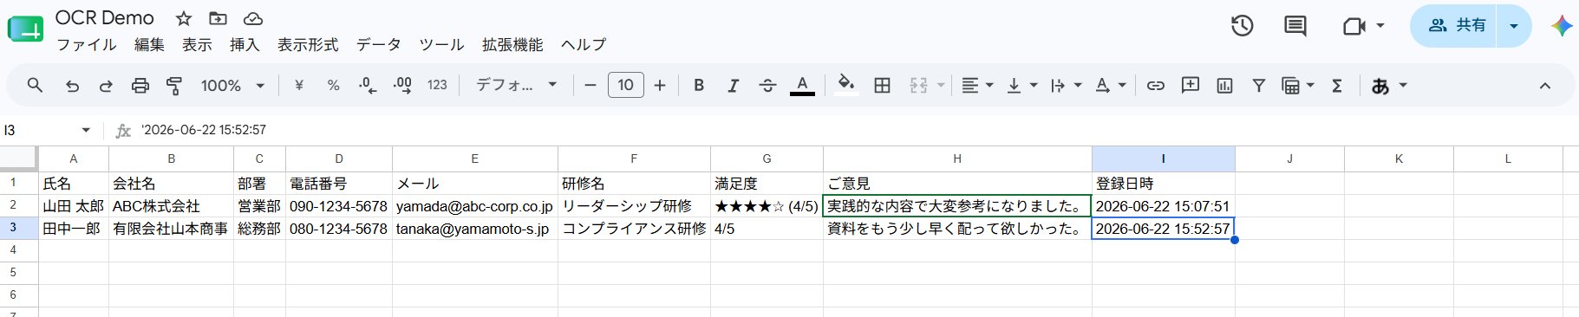
Task: Open the 挿入 menu
Action: [245, 44]
